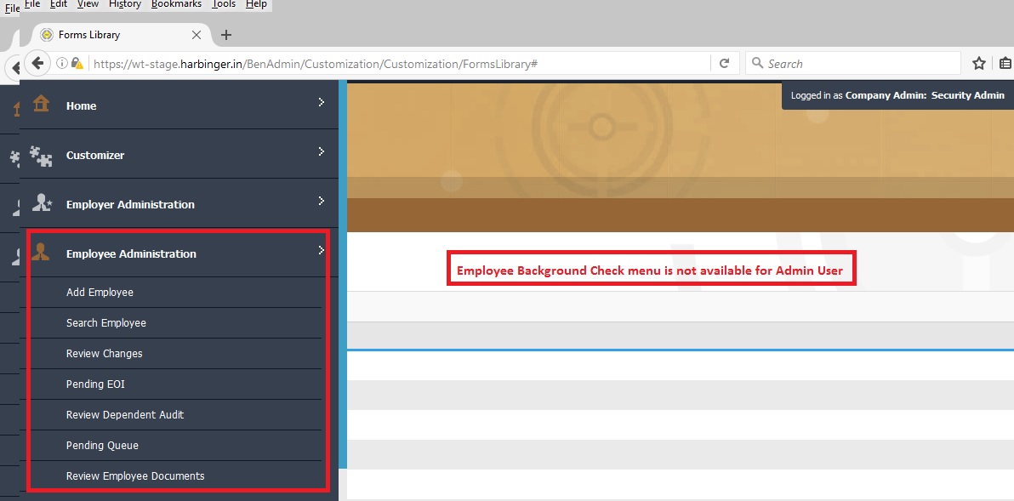Collapse the Employee Administration chevron
Image resolution: width=1014 pixels, height=501 pixels.
point(322,249)
